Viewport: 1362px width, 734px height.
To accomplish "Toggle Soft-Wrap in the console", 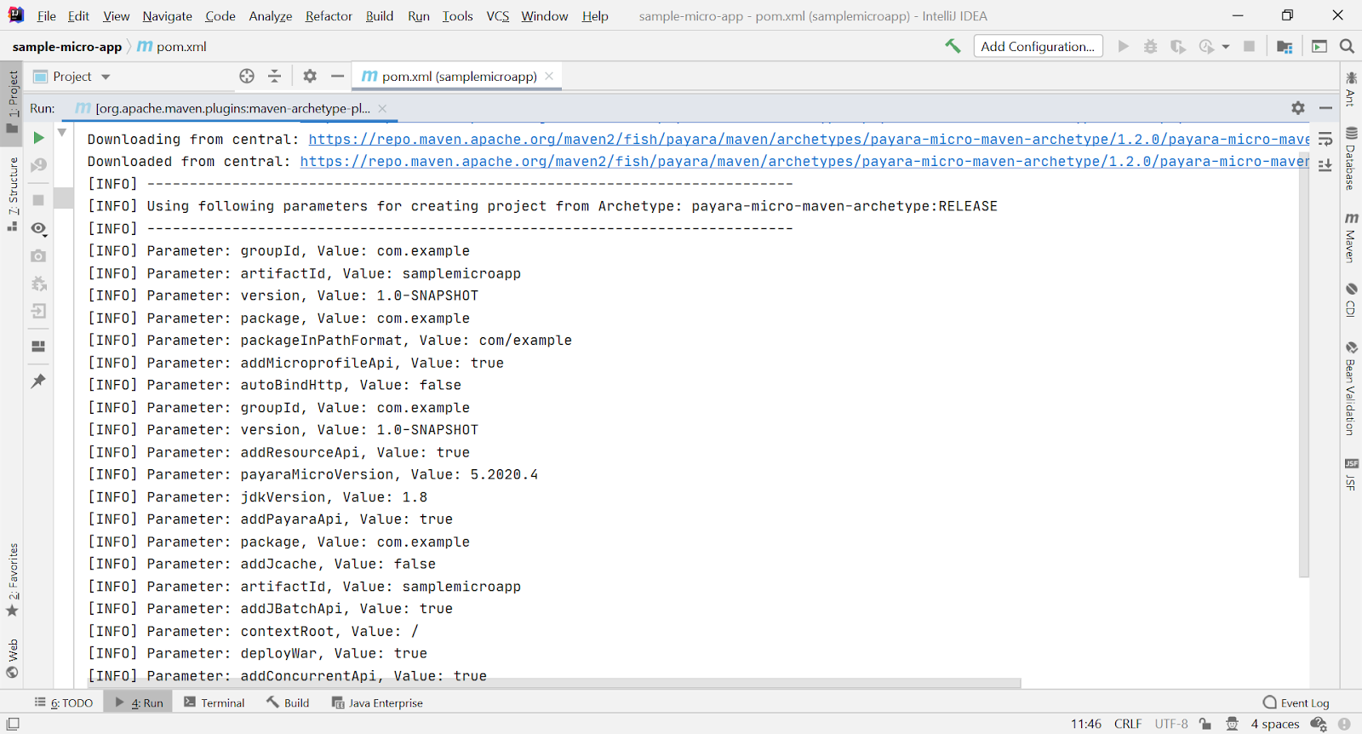I will coord(1325,139).
